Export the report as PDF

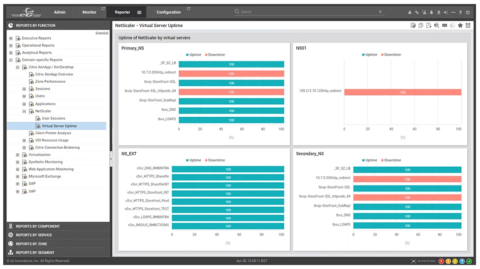[x=429, y=26]
